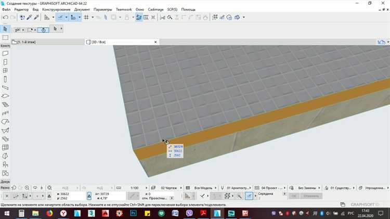390x219 pixels.
Task: Close the 3D / Все tab
Action: pyautogui.click(x=155, y=42)
